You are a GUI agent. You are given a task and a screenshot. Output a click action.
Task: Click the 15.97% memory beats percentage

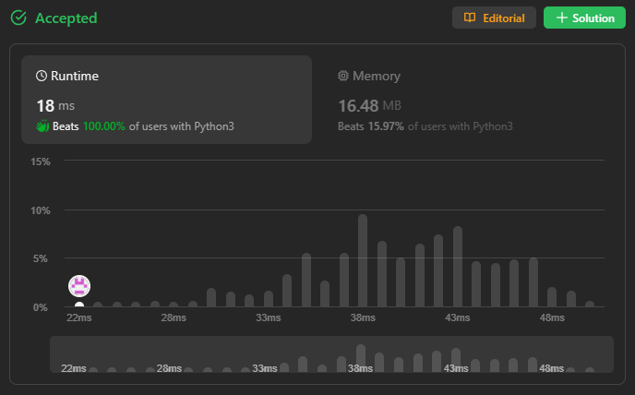coord(385,126)
